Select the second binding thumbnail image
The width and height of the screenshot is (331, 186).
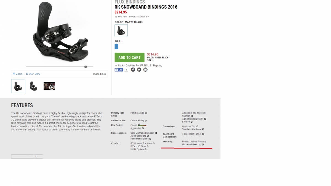(34, 86)
